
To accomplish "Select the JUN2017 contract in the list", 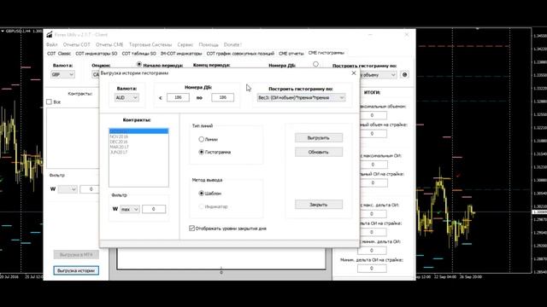I will coord(138,153).
